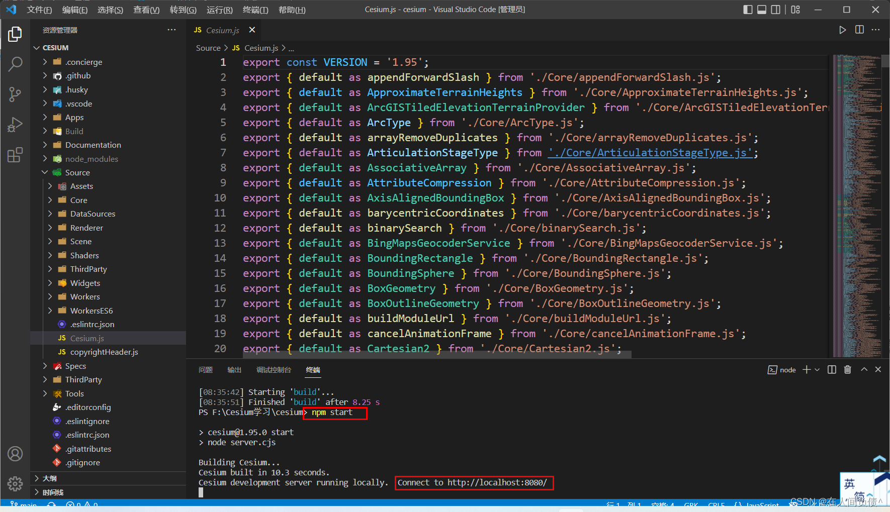The image size is (890, 512).
Task: Open the 终端(T) menu
Action: [x=255, y=10]
